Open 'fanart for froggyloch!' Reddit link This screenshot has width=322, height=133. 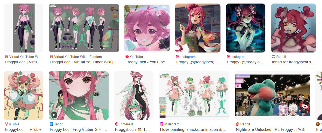[293, 62]
